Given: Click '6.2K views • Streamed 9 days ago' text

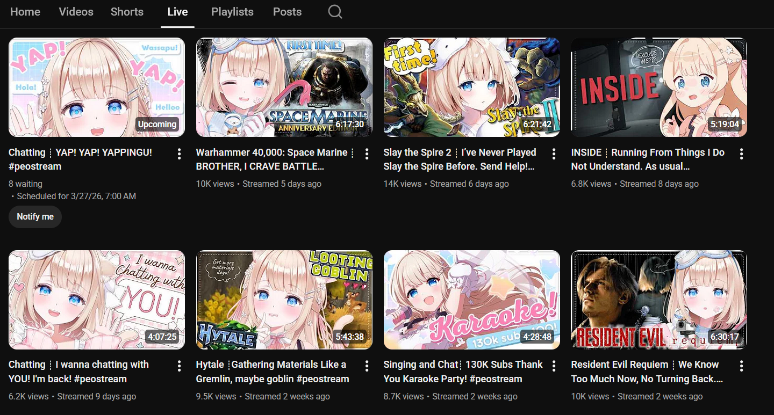Looking at the screenshot, I should pos(72,396).
